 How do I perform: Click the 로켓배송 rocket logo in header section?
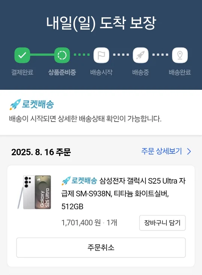pyautogui.click(x=32, y=104)
